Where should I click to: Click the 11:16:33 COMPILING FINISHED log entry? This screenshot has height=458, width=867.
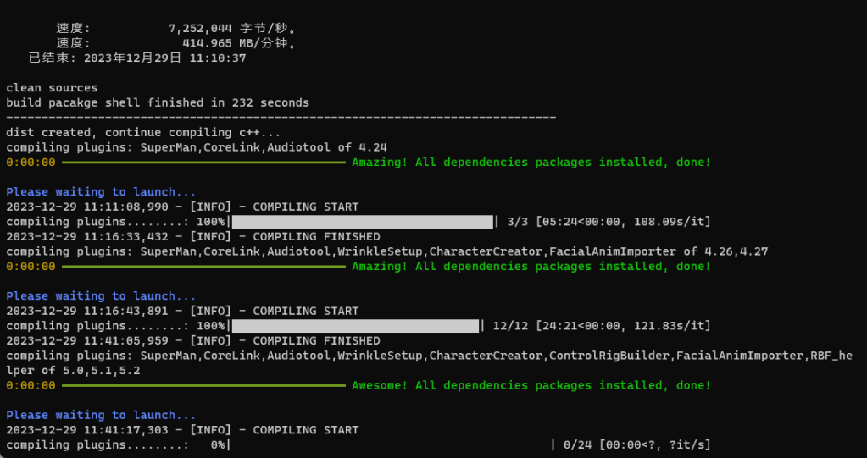193,236
